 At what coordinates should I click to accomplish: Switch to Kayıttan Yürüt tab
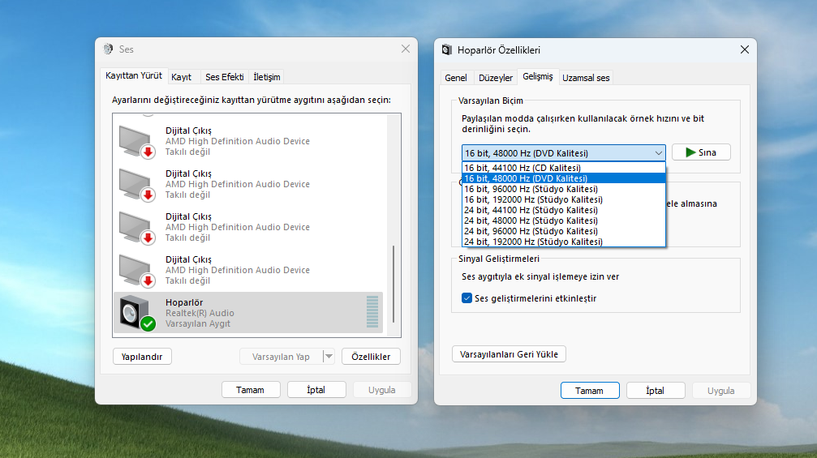click(134, 75)
